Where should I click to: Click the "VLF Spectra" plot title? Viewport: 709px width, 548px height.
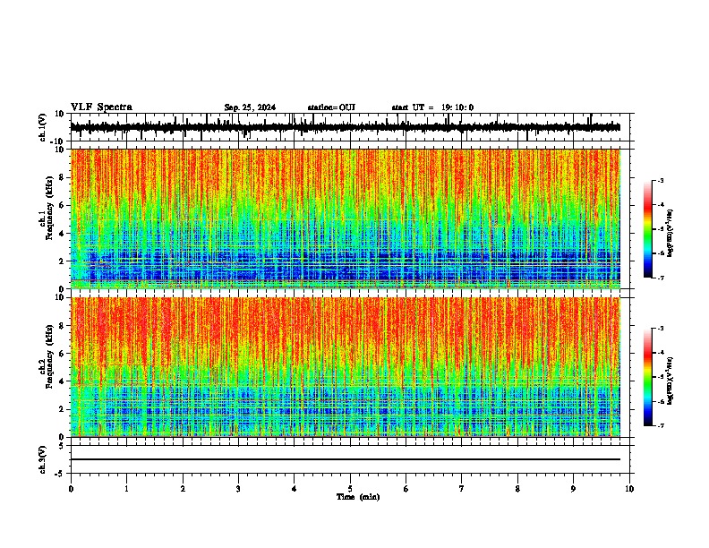[101, 107]
